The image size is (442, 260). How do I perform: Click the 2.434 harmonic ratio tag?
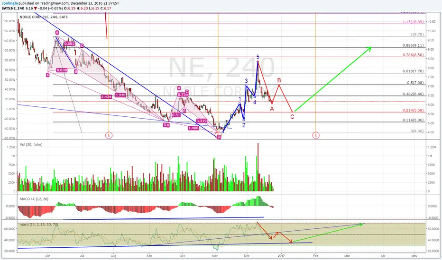[106, 97]
